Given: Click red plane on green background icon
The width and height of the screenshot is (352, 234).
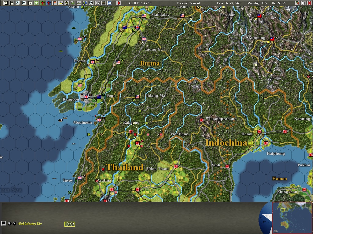Looking at the screenshot, I should click(x=42, y=3).
